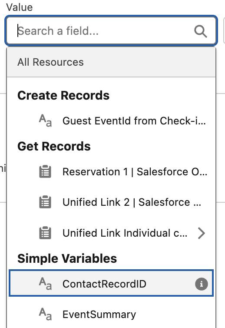The height and width of the screenshot is (328, 225).
Task: Pick Unified Link 2 | Salesforce option
Action: (x=111, y=202)
